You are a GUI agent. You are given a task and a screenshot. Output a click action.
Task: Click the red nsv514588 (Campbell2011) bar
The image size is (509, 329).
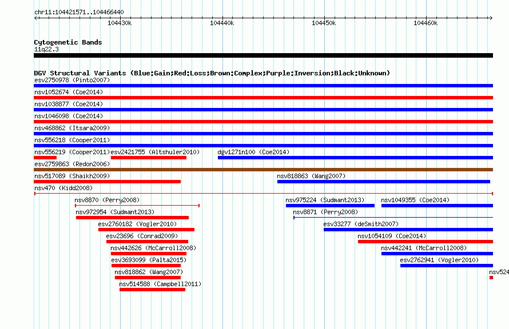[152, 290]
